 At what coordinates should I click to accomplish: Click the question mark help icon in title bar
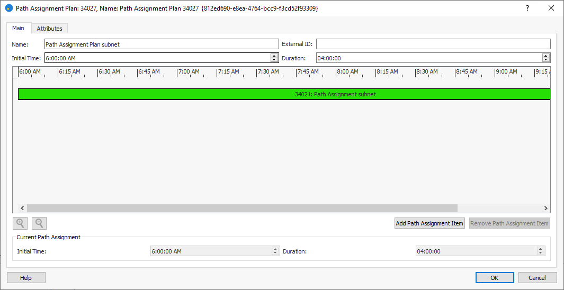[527, 8]
